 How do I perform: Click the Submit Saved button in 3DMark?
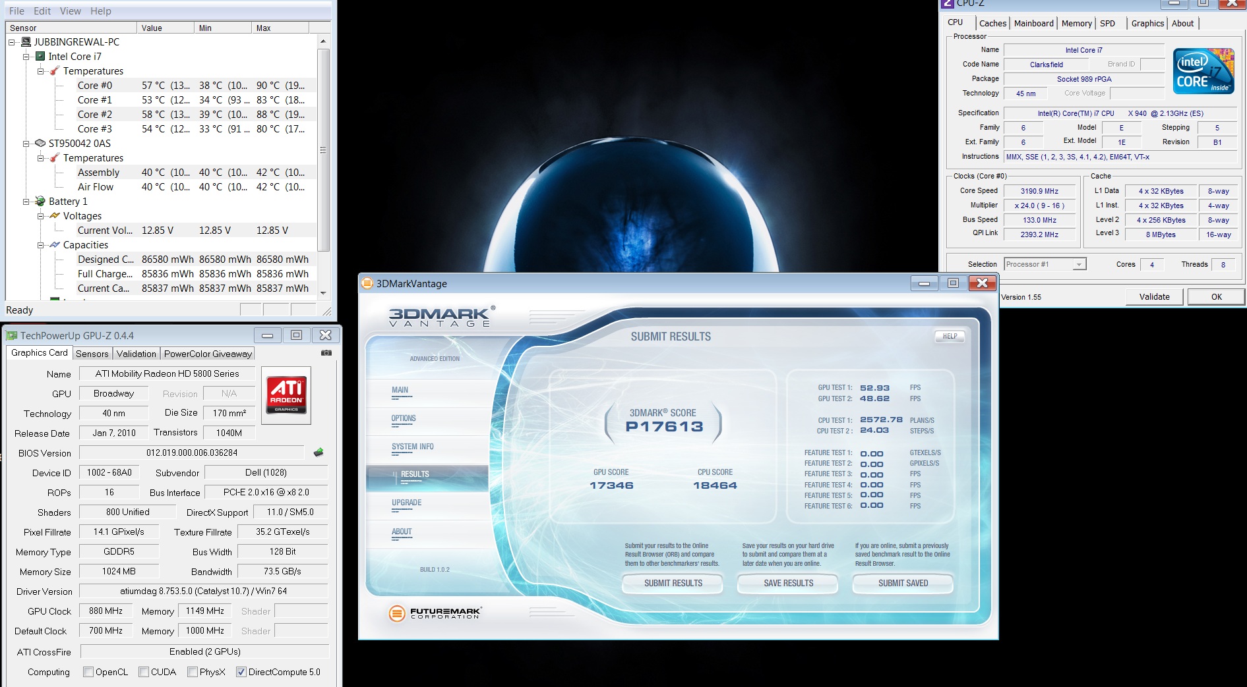[903, 584]
